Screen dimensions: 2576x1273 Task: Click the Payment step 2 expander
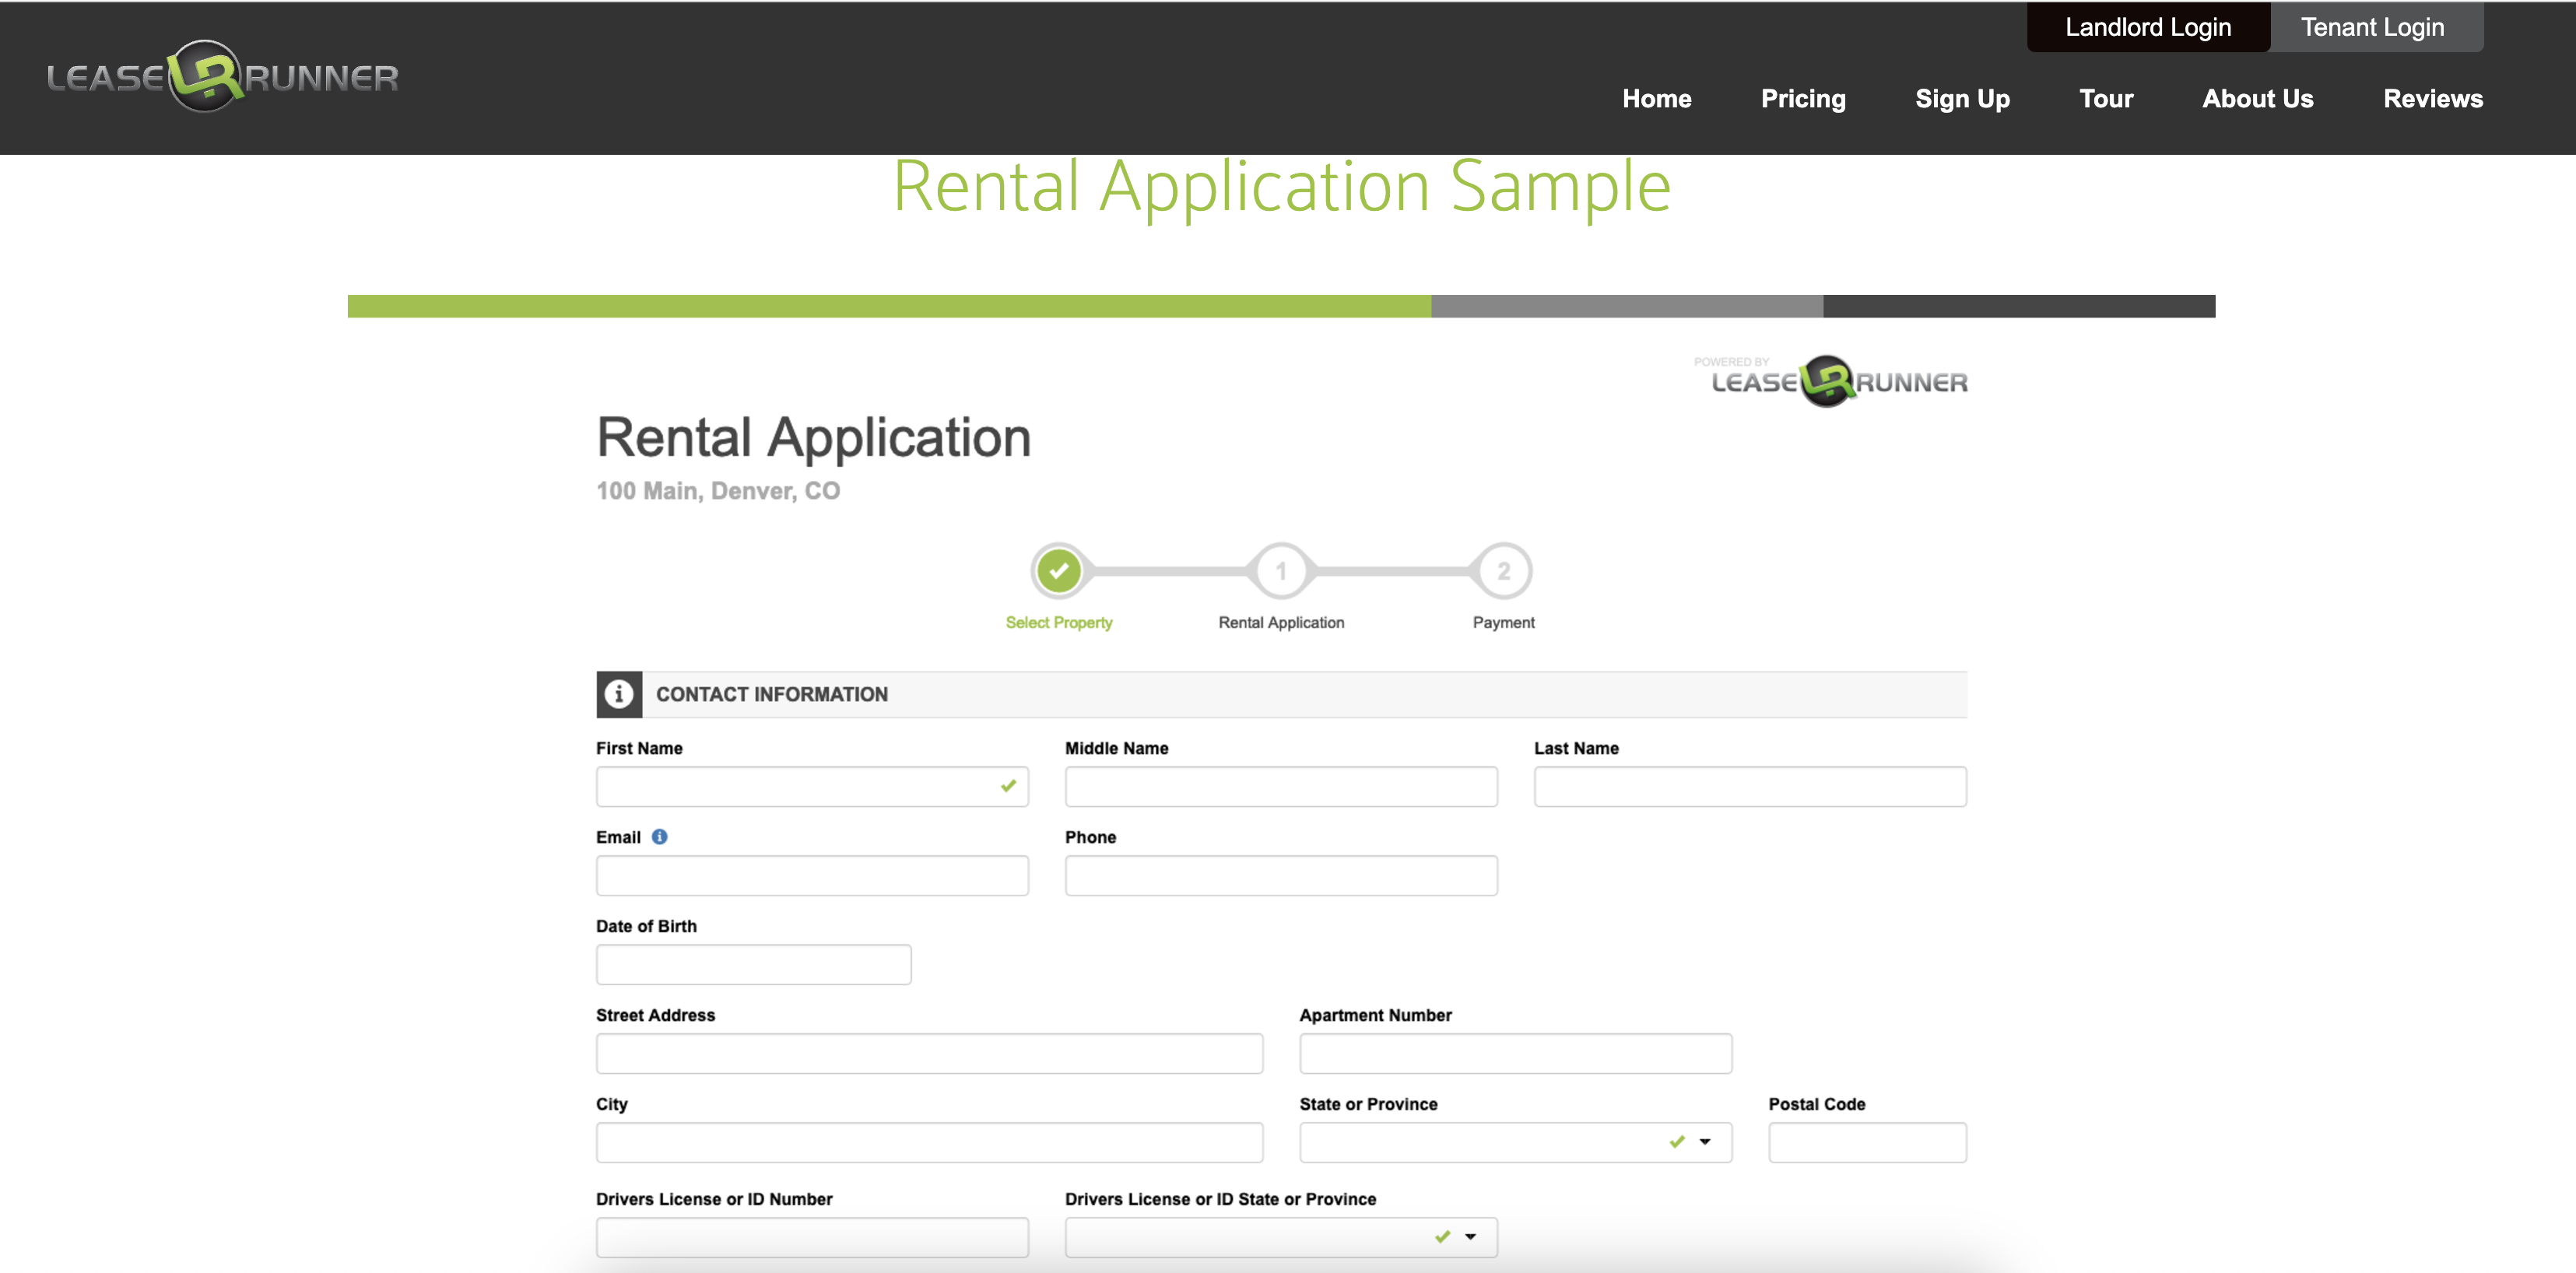(1504, 570)
